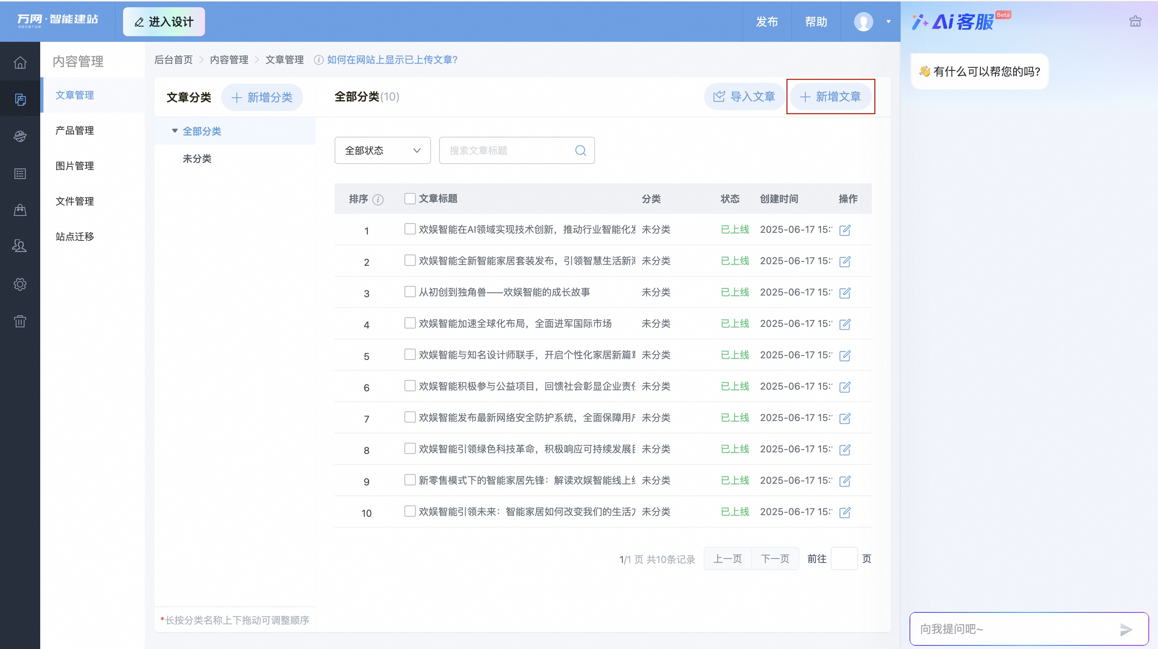The width and height of the screenshot is (1158, 649).
Task: Open the planet icon in sidebar
Action: pyautogui.click(x=20, y=136)
